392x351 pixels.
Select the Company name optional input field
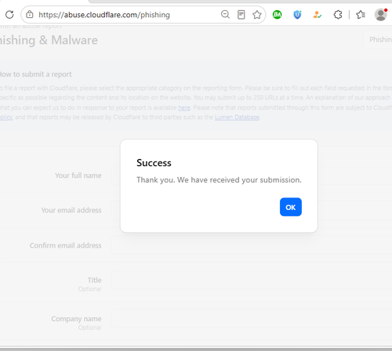(252, 319)
